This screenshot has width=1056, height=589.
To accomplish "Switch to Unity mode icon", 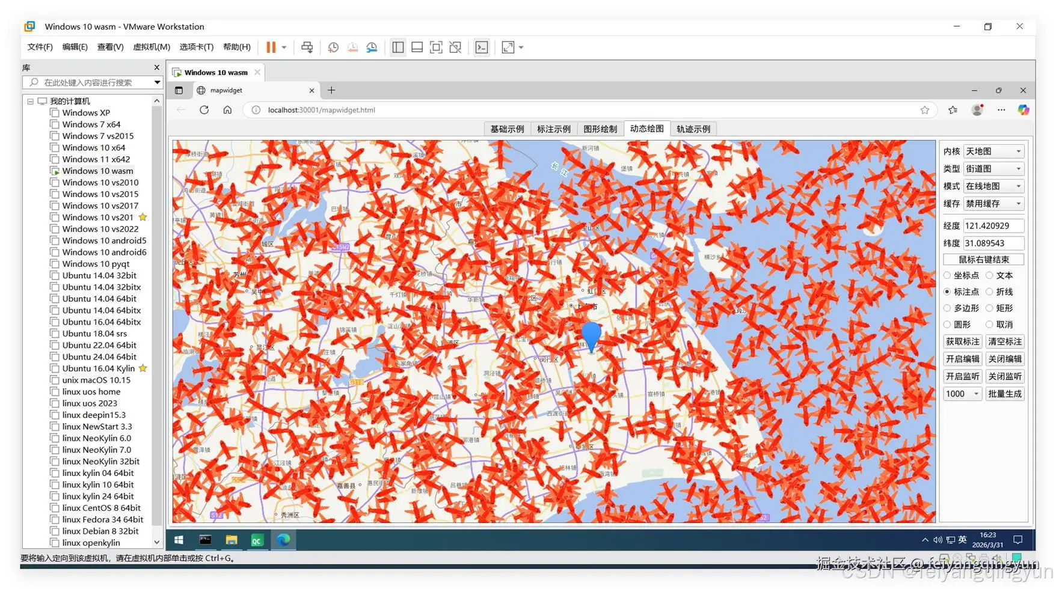I will tap(455, 47).
